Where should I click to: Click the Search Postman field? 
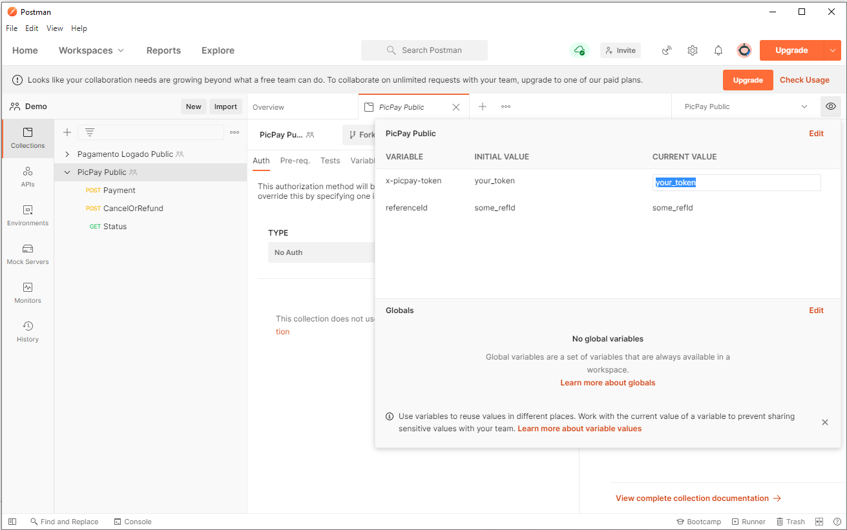[424, 50]
